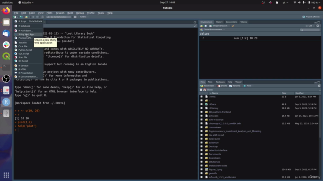Check the box beside Documents folder
The height and width of the screenshot is (181, 323).
pos(202,154)
